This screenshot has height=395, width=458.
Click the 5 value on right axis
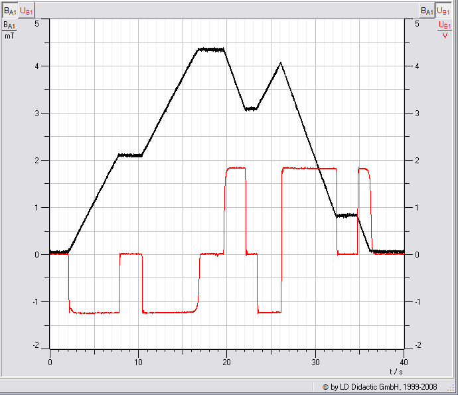click(416, 23)
